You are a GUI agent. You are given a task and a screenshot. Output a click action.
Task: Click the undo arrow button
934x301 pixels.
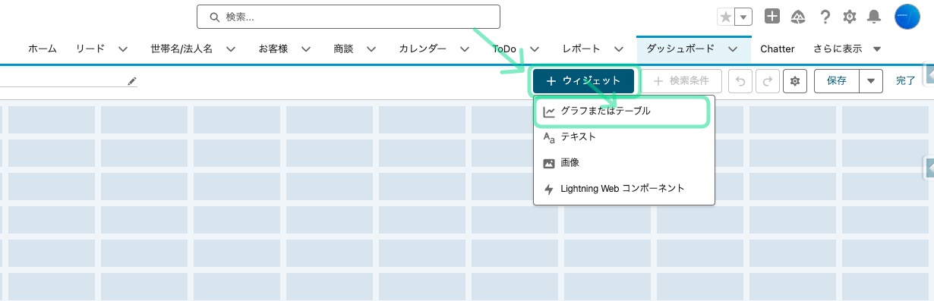[x=740, y=81]
